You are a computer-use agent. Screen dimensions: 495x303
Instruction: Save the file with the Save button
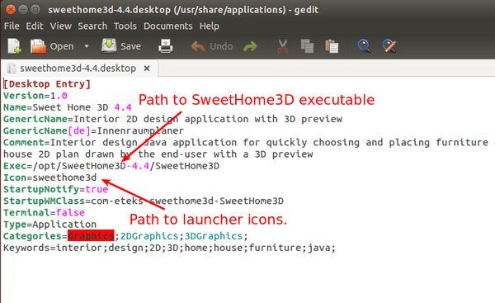[x=121, y=46]
